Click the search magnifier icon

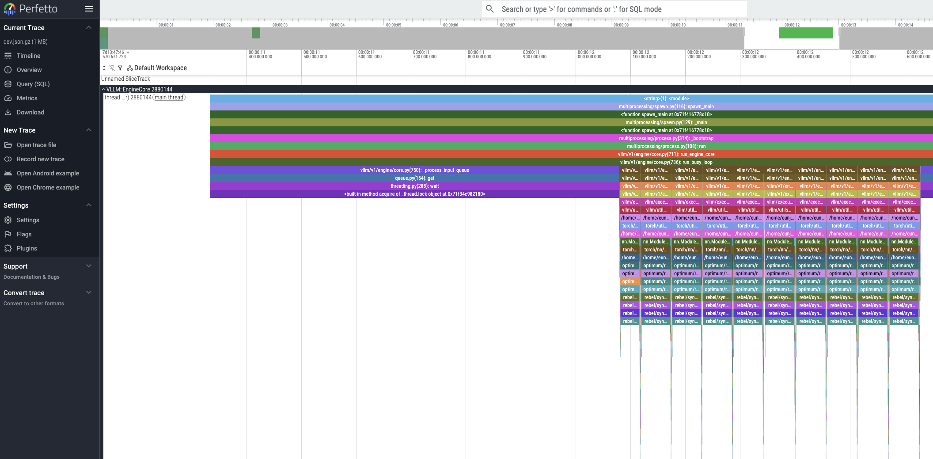pyautogui.click(x=489, y=9)
